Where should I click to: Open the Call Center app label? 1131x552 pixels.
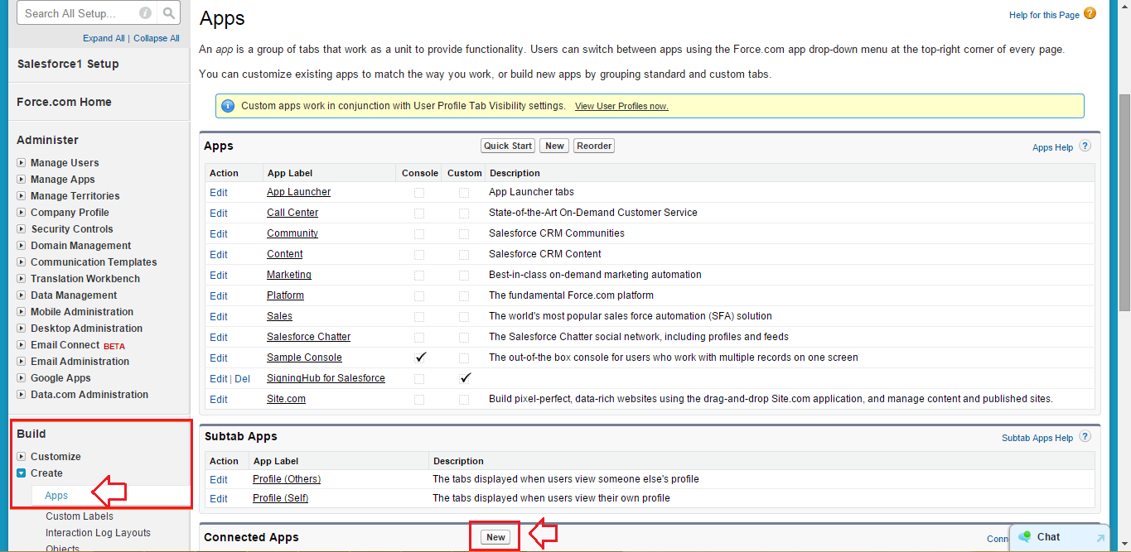292,213
